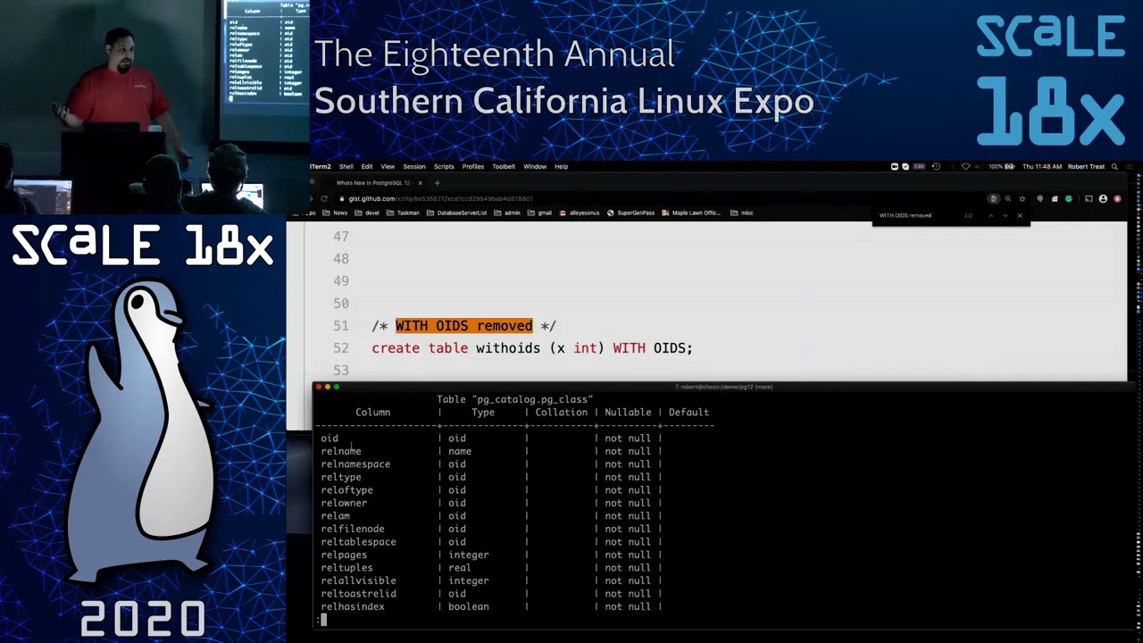Viewport: 1143px width, 643px height.
Task: Click the red extension icon at toolbar end
Action: click(1118, 198)
